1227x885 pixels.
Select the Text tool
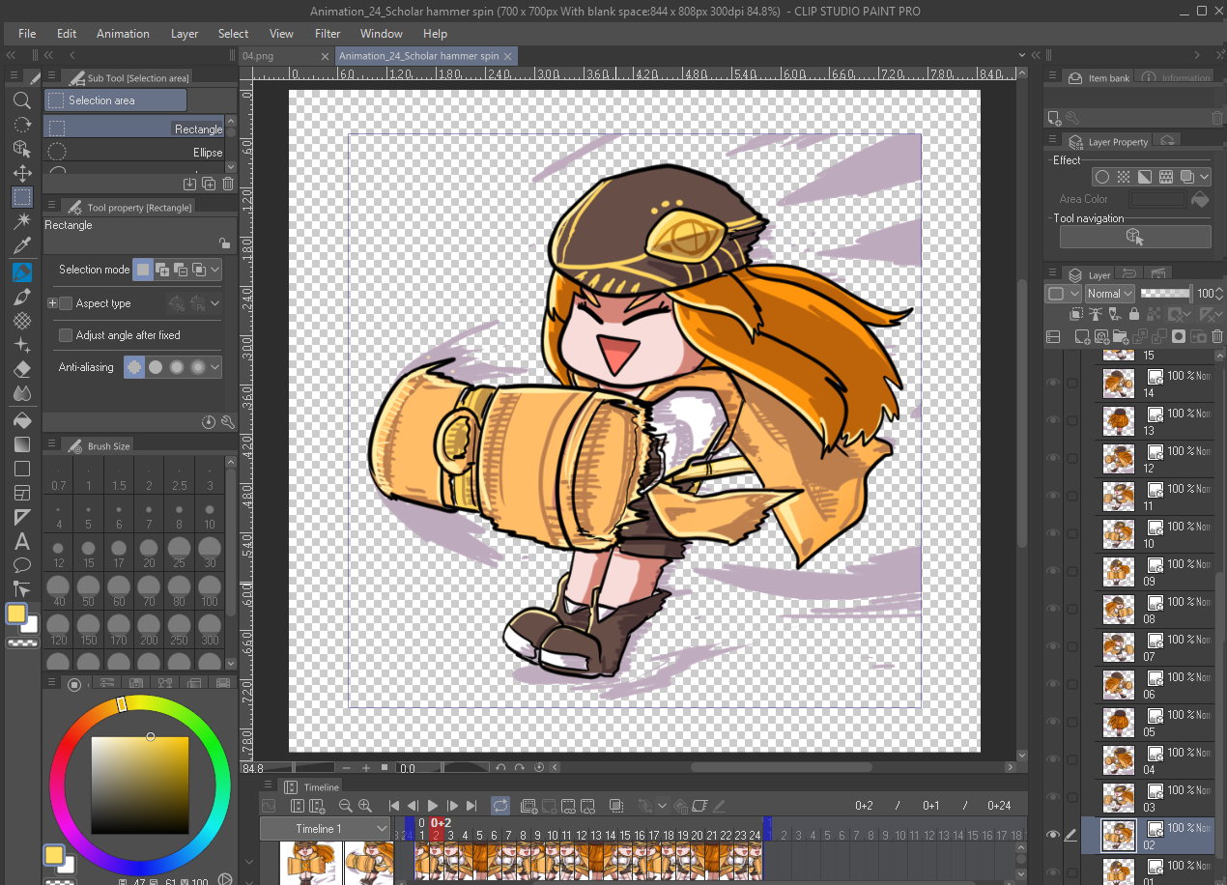coord(22,541)
